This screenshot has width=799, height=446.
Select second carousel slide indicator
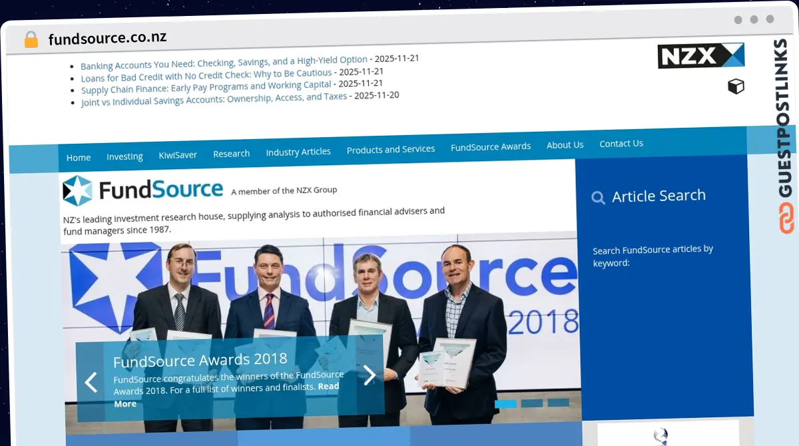pos(532,403)
